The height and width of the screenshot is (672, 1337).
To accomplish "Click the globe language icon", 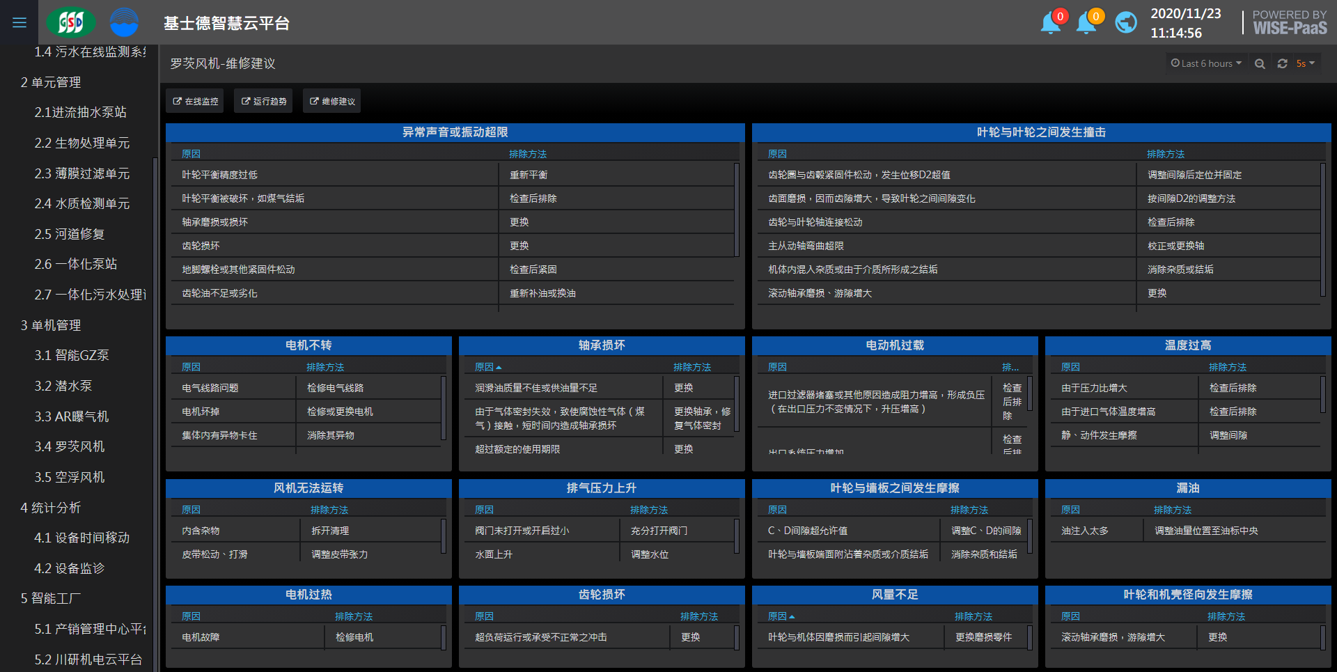I will tap(1125, 23).
